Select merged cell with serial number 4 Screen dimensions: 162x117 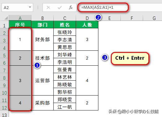pos(20,103)
